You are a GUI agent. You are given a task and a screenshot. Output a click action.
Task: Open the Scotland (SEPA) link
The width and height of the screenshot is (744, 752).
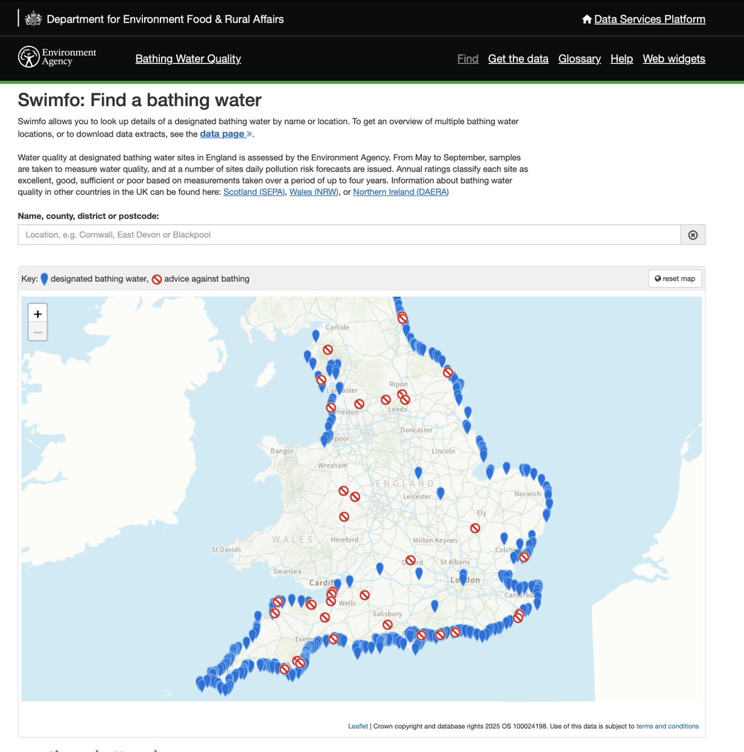(254, 192)
